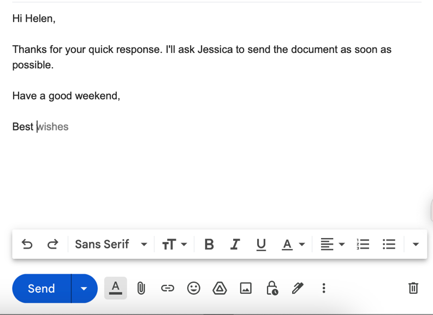
Task: Open the text color picker
Action: (x=293, y=245)
